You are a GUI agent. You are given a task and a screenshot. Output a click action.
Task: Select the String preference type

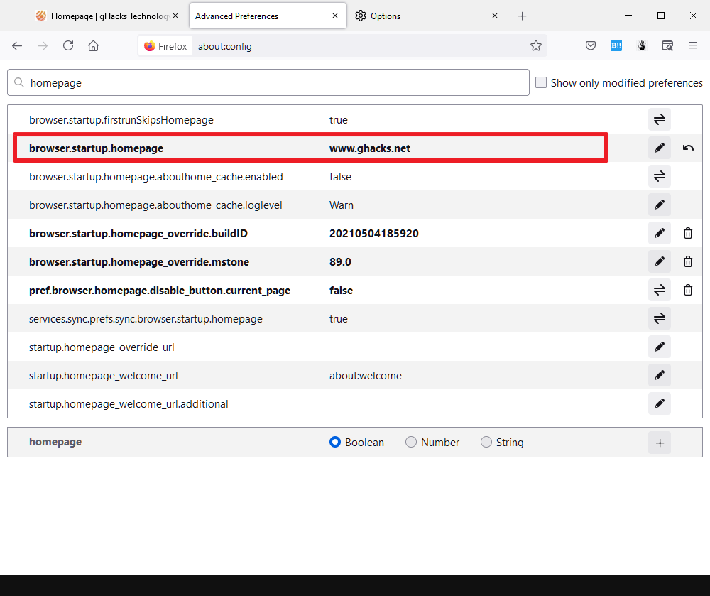pyautogui.click(x=486, y=442)
